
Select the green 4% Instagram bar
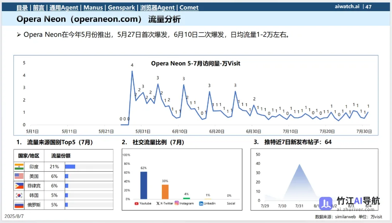tap(187, 198)
